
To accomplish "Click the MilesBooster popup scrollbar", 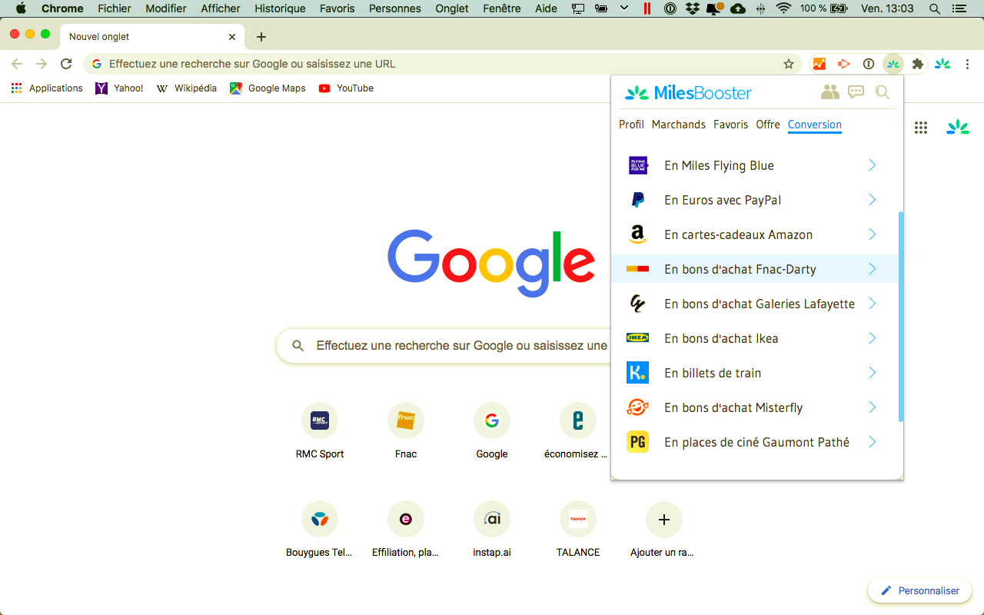I will [x=900, y=316].
